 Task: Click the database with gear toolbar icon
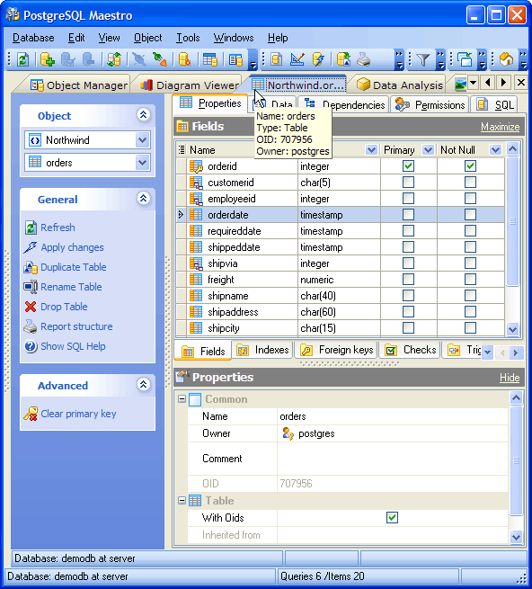point(184,59)
